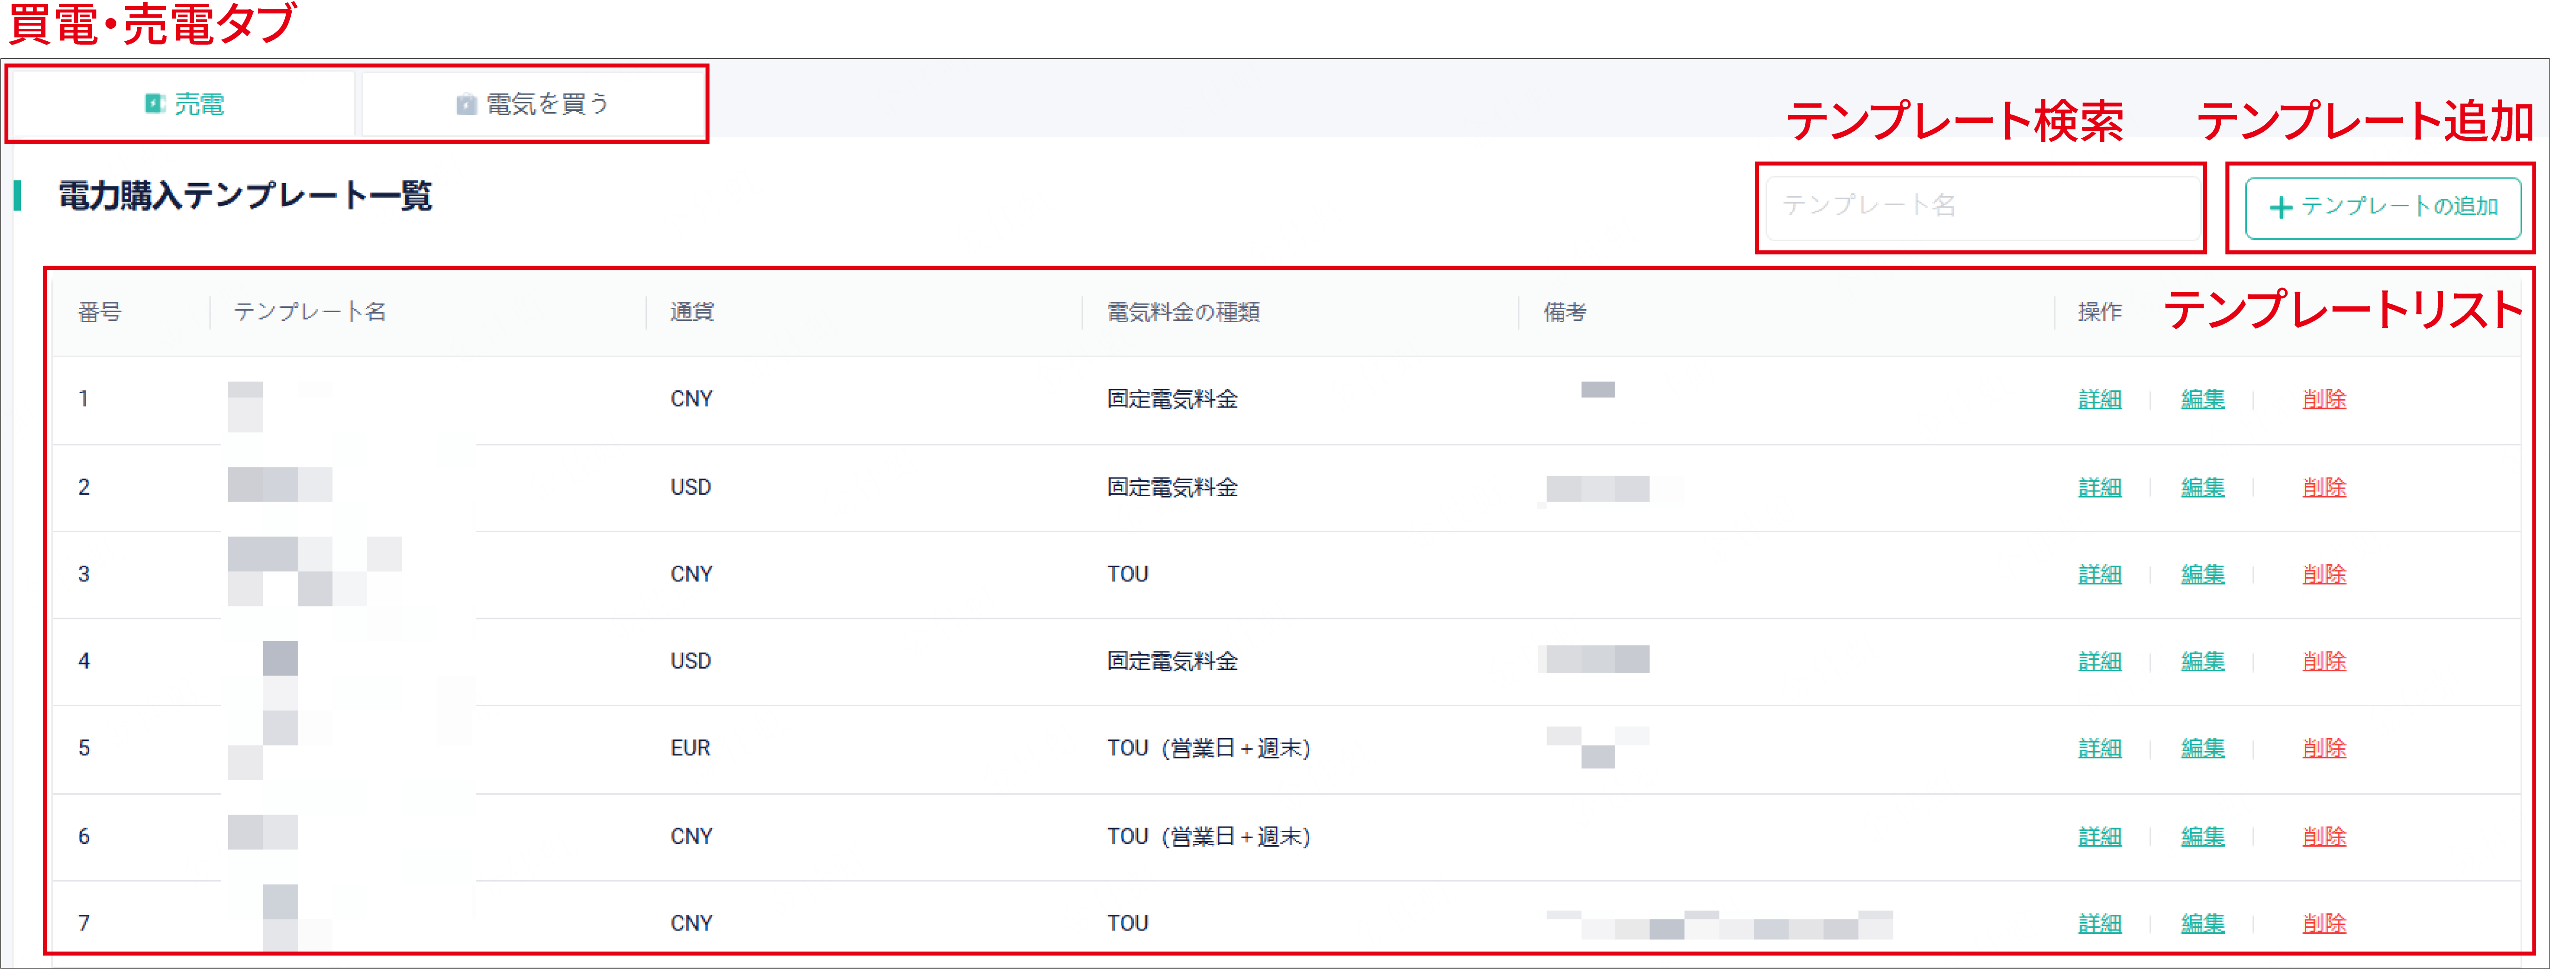Click the 電気料金の種類 column header

coord(1183,313)
